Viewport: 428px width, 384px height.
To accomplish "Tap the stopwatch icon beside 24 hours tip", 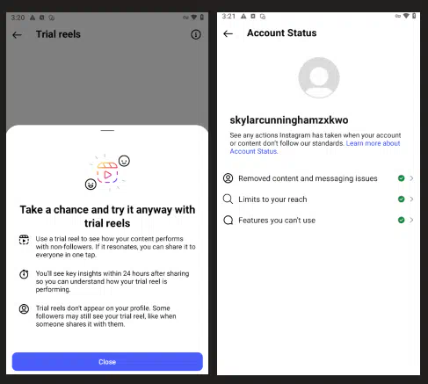I will [x=24, y=274].
